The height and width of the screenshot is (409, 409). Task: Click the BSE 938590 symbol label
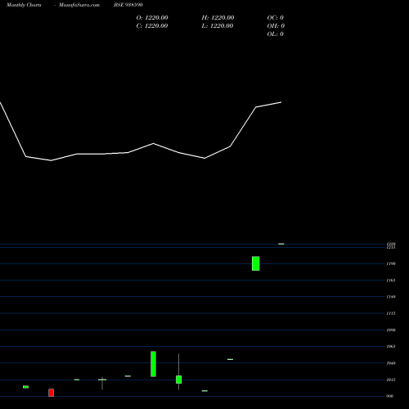click(x=128, y=5)
